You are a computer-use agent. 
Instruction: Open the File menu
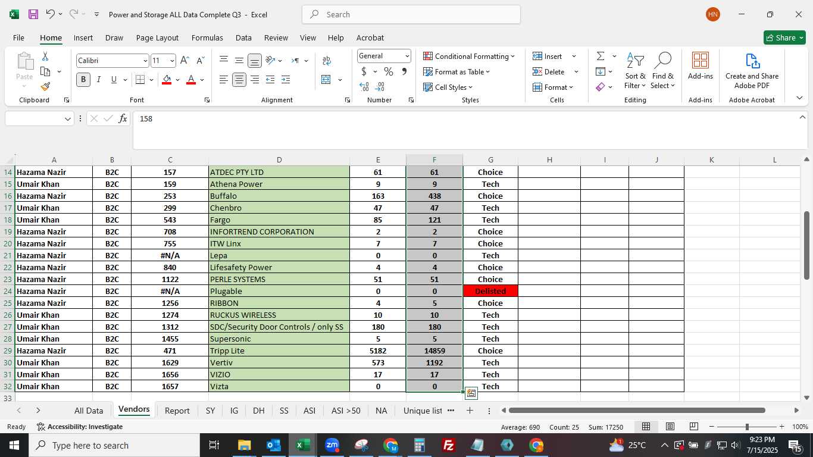(18, 37)
